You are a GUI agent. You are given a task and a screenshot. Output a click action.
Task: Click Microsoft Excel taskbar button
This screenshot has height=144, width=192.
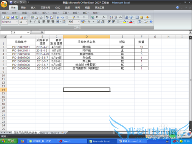(x=102, y=141)
